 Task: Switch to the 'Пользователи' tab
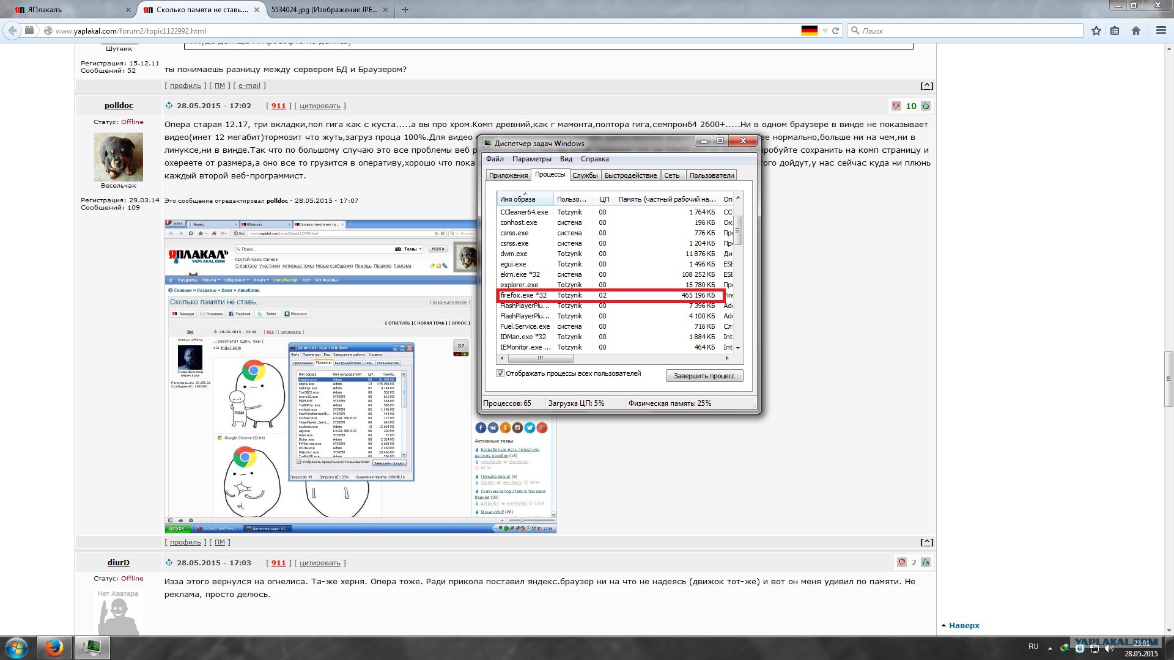[712, 175]
